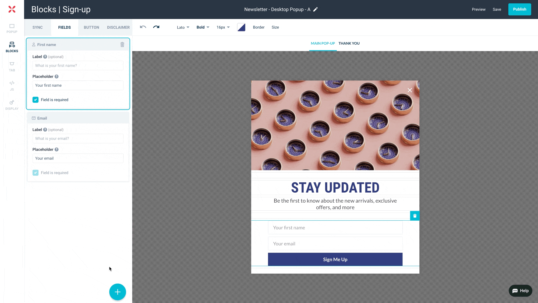The width and height of the screenshot is (538, 303).
Task: Click help icon next to Email Placeholder
Action: click(x=56, y=149)
